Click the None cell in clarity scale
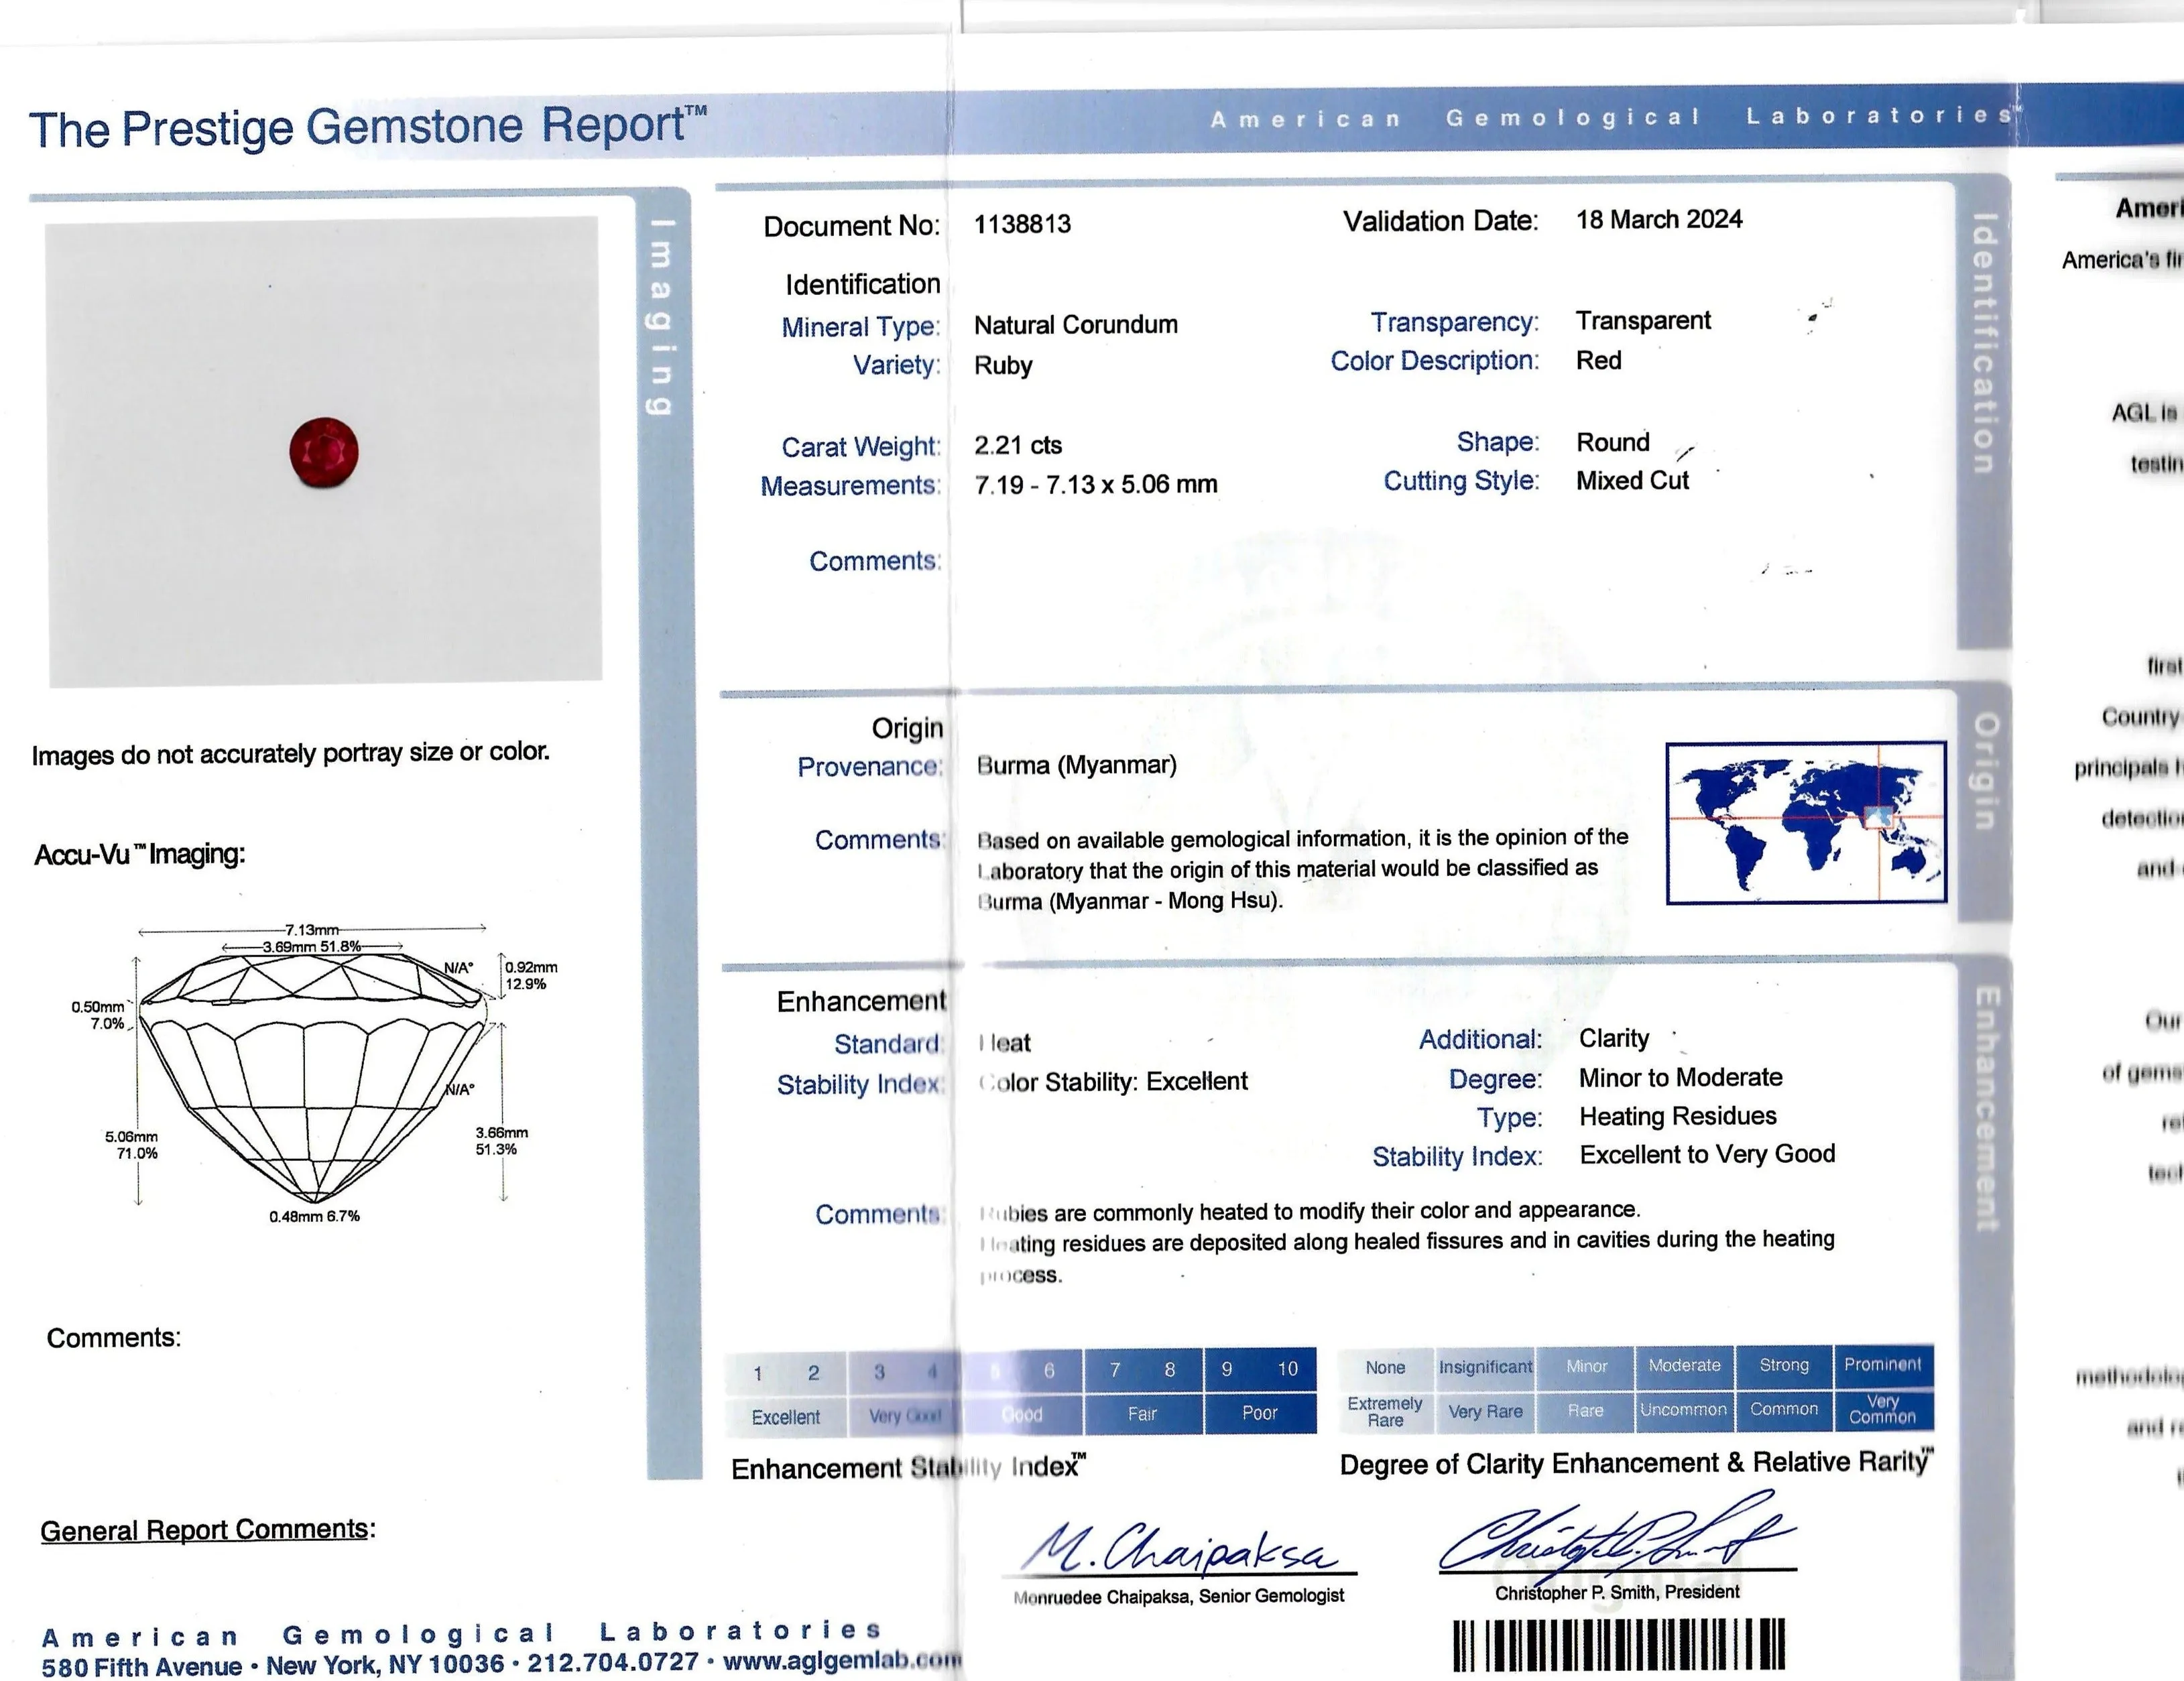The image size is (2184, 1681). (x=1385, y=1368)
